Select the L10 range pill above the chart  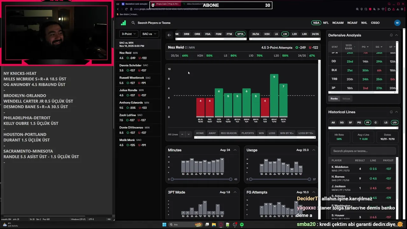(285, 34)
